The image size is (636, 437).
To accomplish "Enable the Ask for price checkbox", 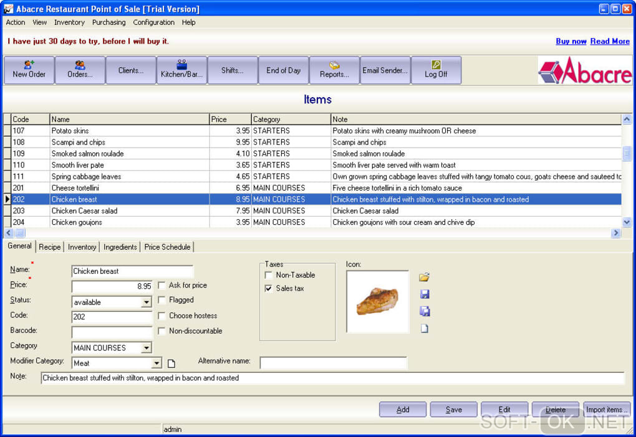I will coord(161,285).
